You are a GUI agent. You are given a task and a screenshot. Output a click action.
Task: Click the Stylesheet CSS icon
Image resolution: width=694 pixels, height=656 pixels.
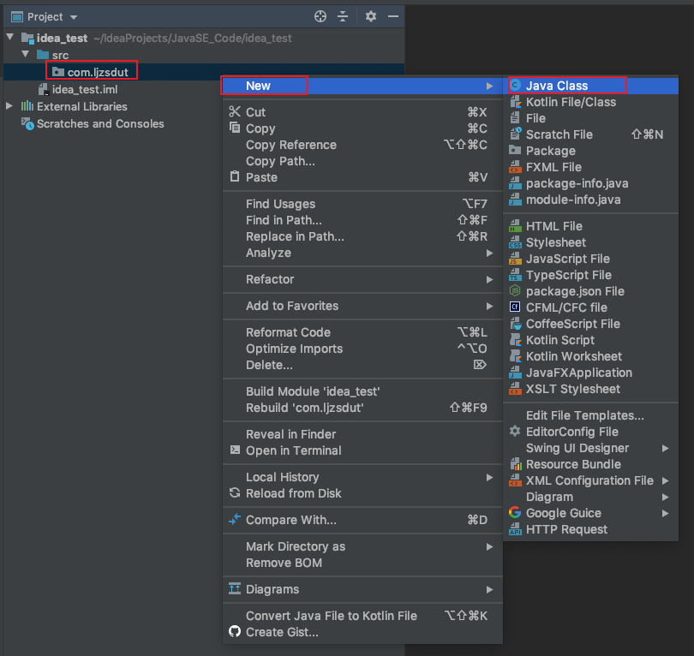click(515, 242)
